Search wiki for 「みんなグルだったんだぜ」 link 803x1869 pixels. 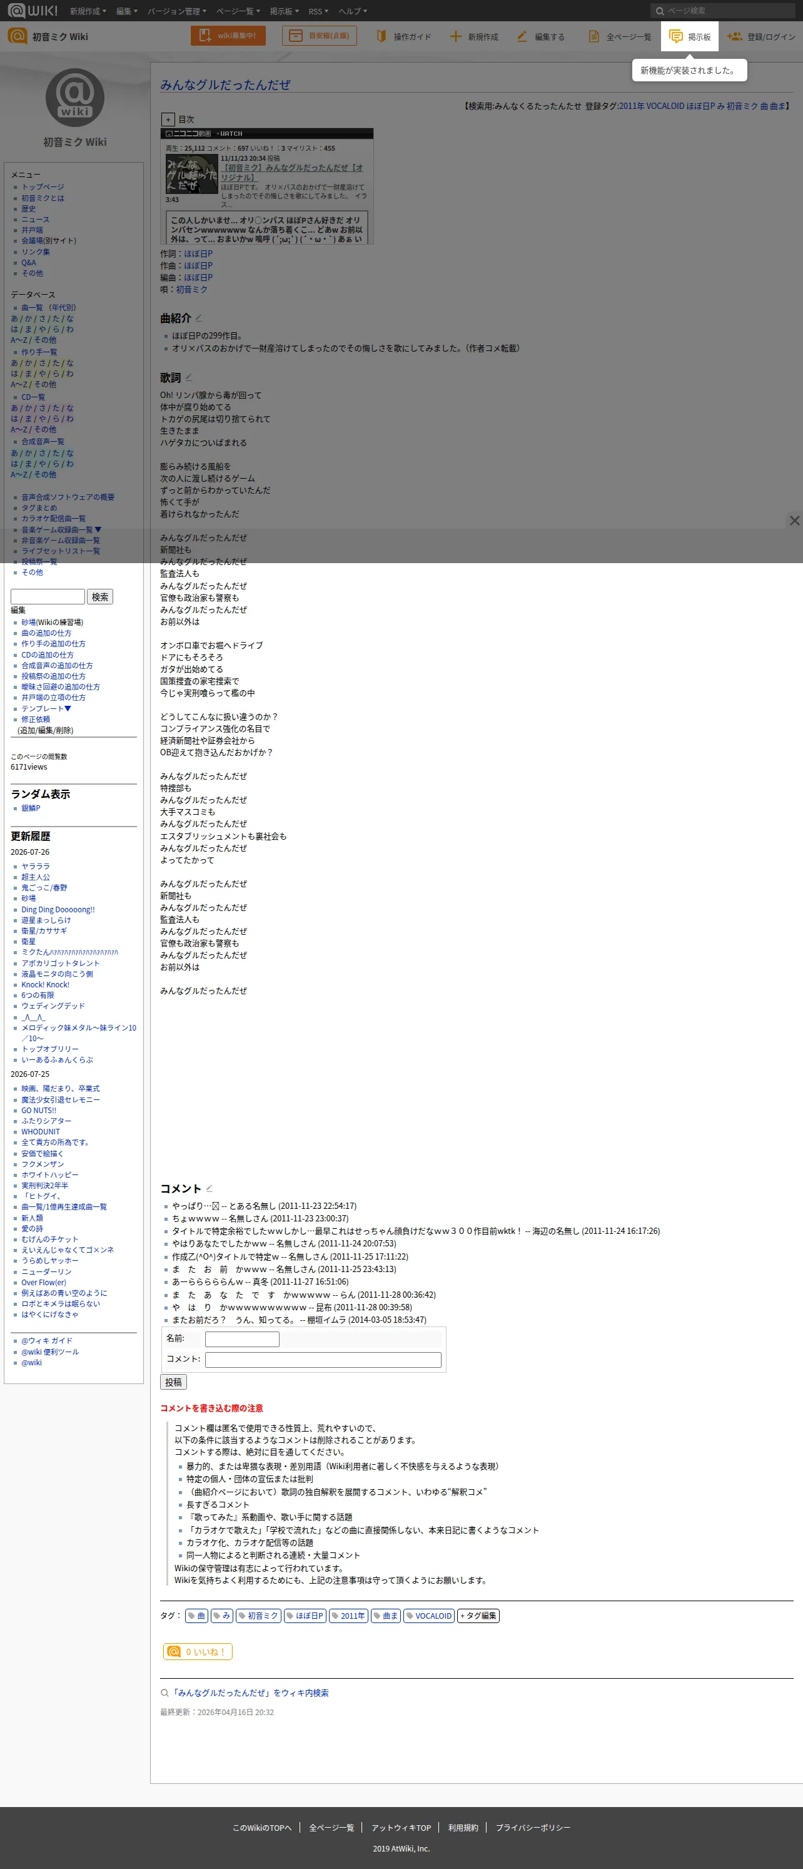[x=250, y=1693]
